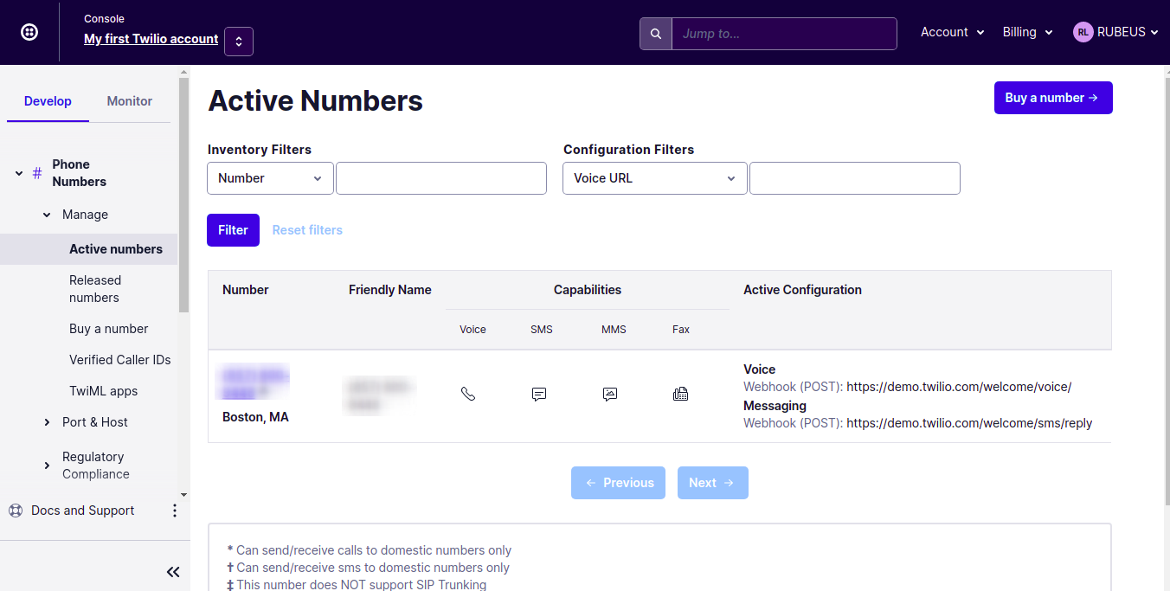Screen dimensions: 1170x591
Task: Open Verified Caller IDs
Action: [120, 360]
